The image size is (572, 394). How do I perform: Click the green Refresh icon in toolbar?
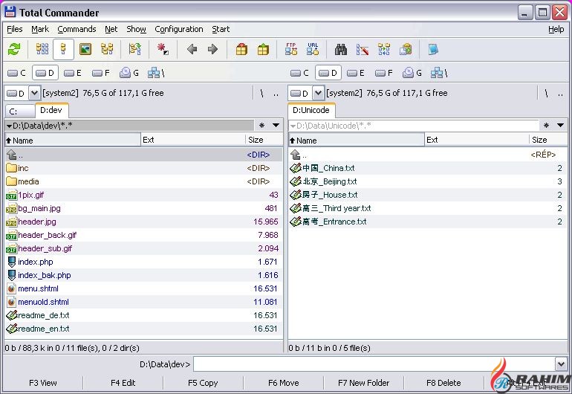(14, 50)
